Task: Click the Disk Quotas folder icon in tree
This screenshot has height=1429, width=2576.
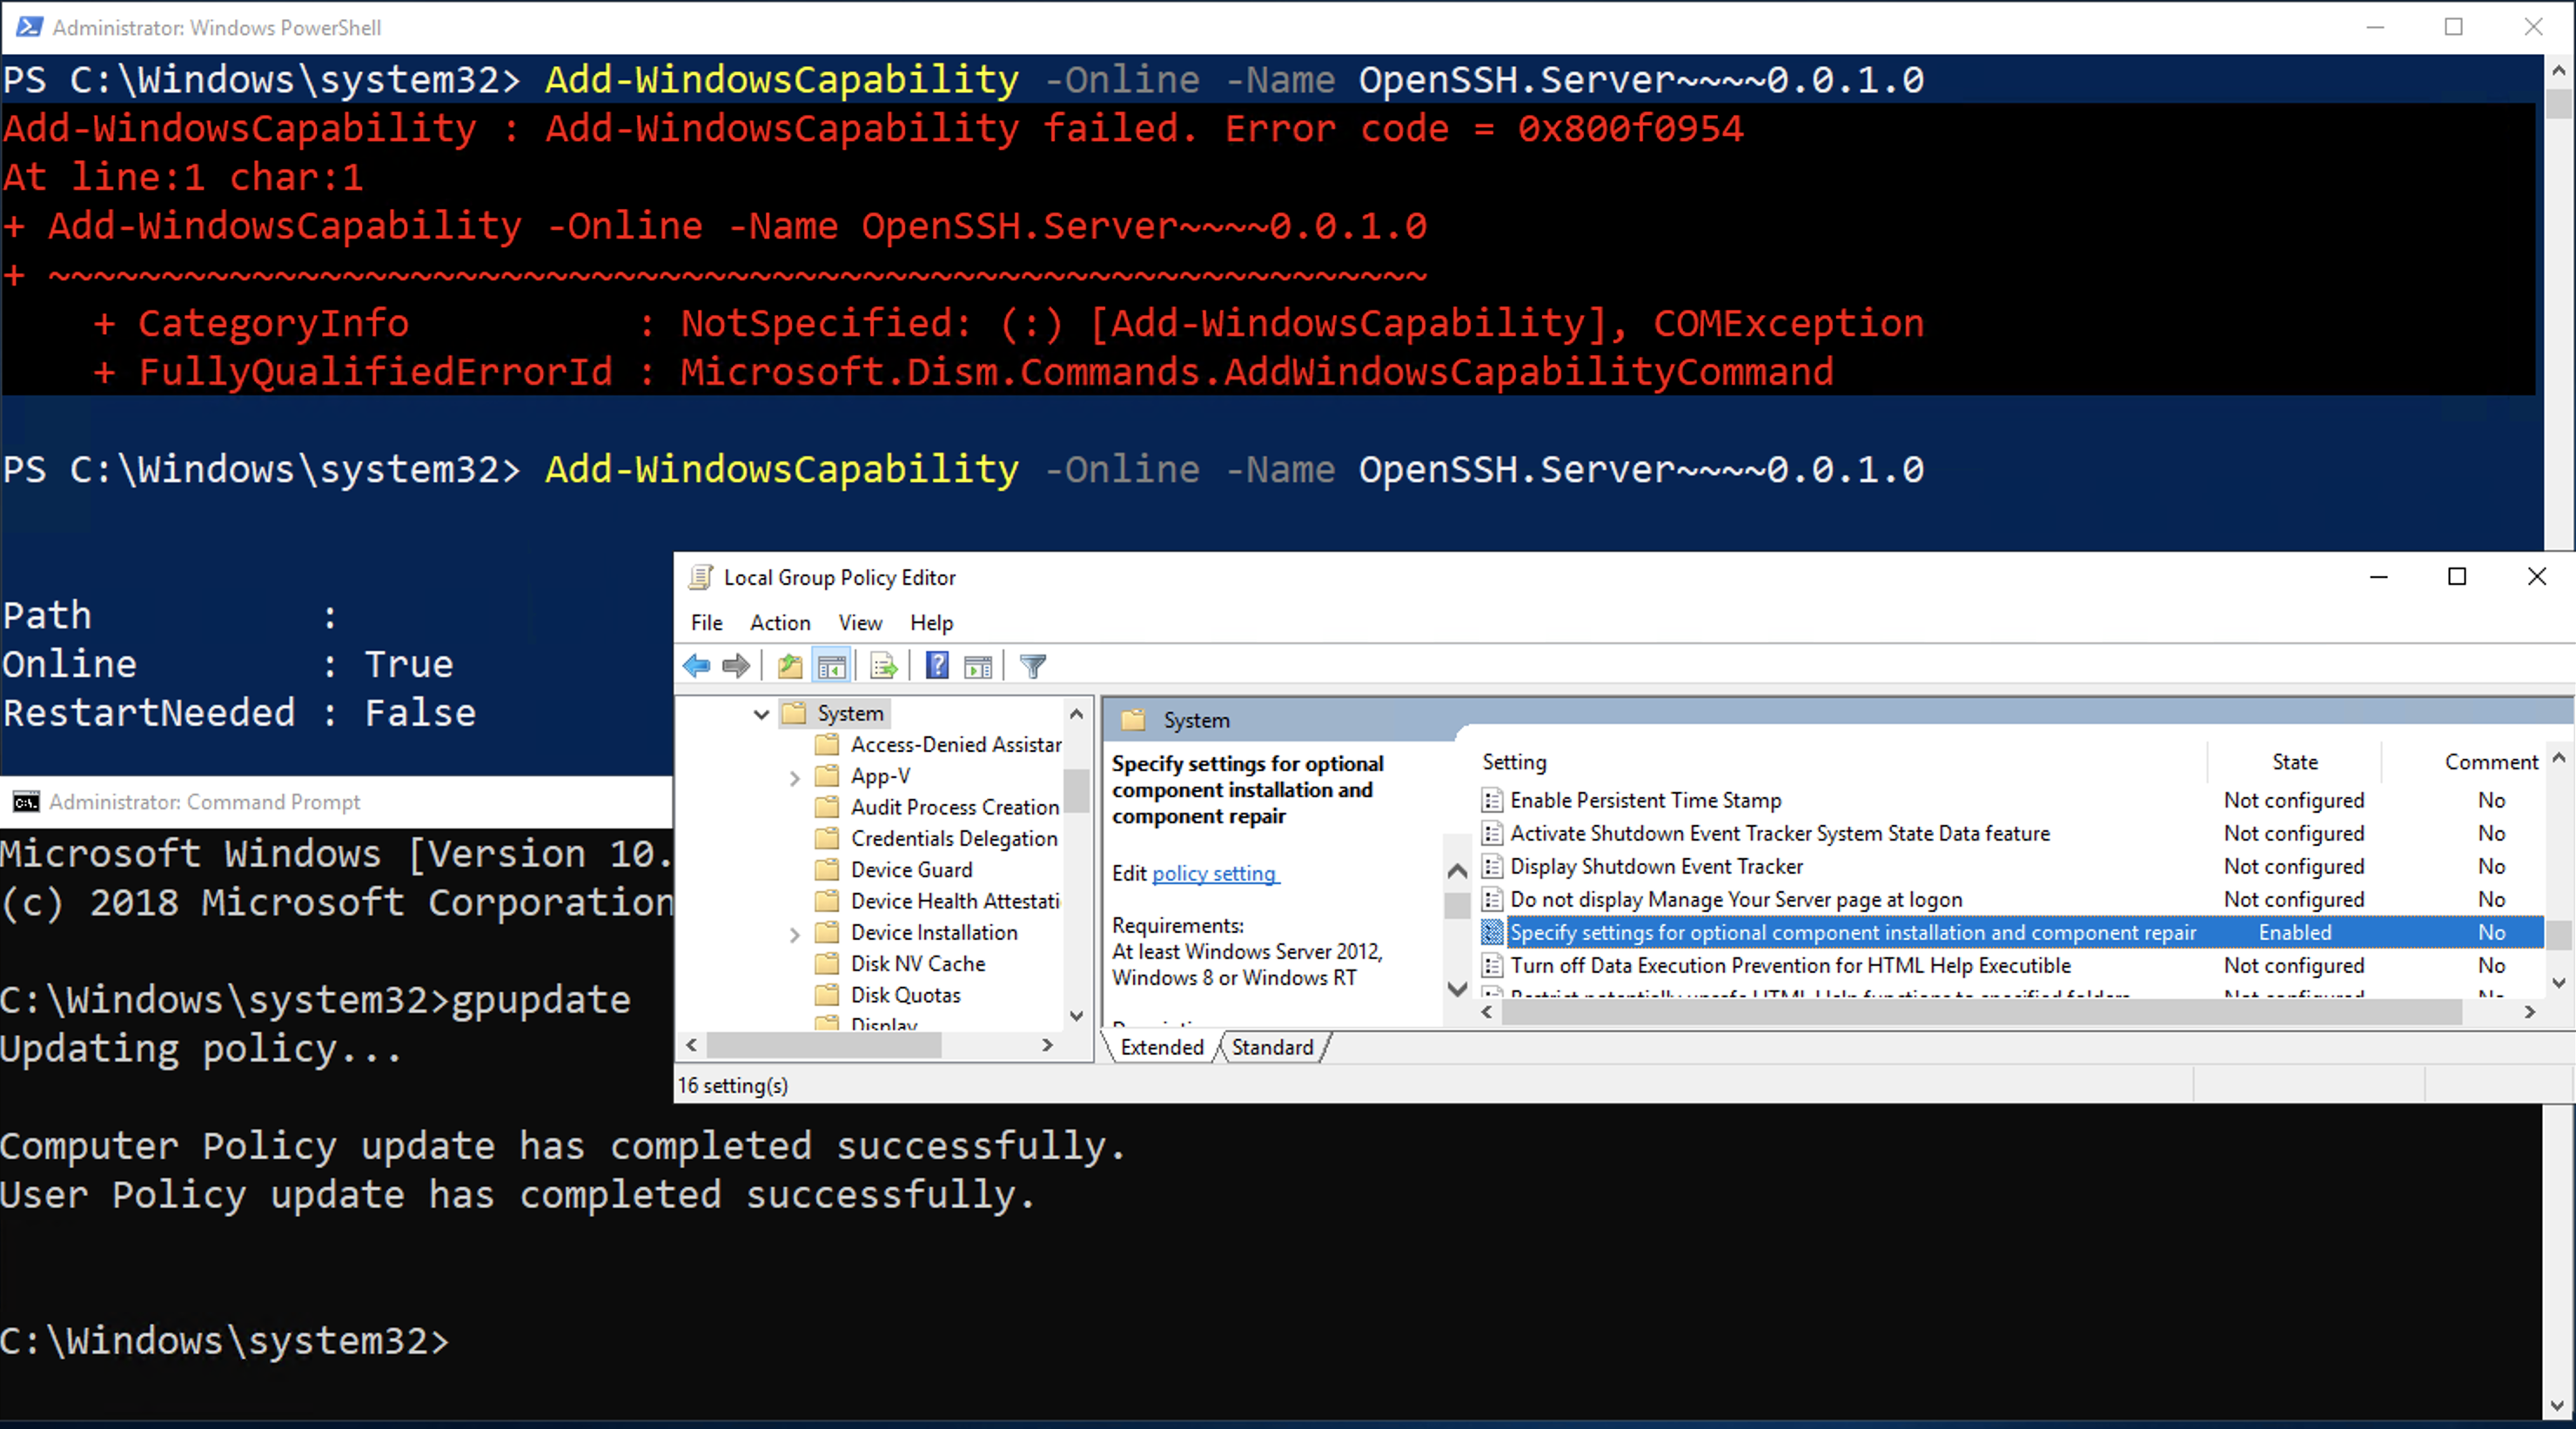Action: coord(827,995)
